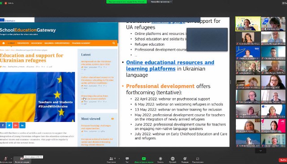Open Reactions (Реакции) menu
287x164 pixels.
pos(185,160)
